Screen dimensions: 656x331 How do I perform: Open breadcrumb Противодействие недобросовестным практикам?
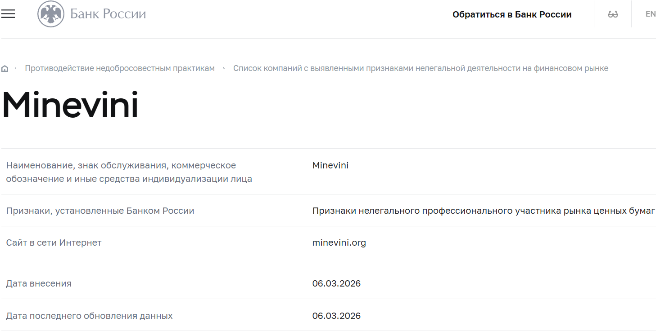(x=120, y=68)
